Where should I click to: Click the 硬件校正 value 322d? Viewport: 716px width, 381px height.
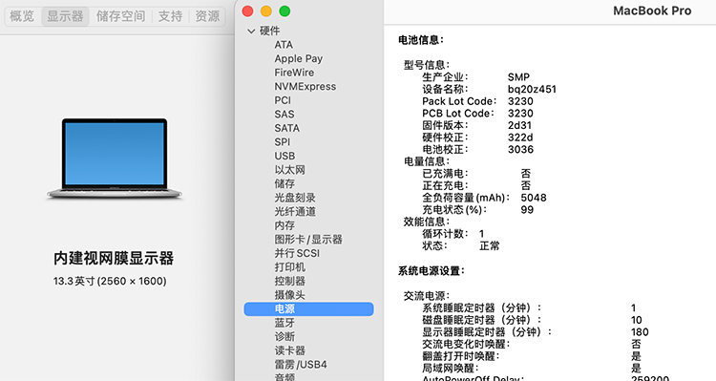520,138
